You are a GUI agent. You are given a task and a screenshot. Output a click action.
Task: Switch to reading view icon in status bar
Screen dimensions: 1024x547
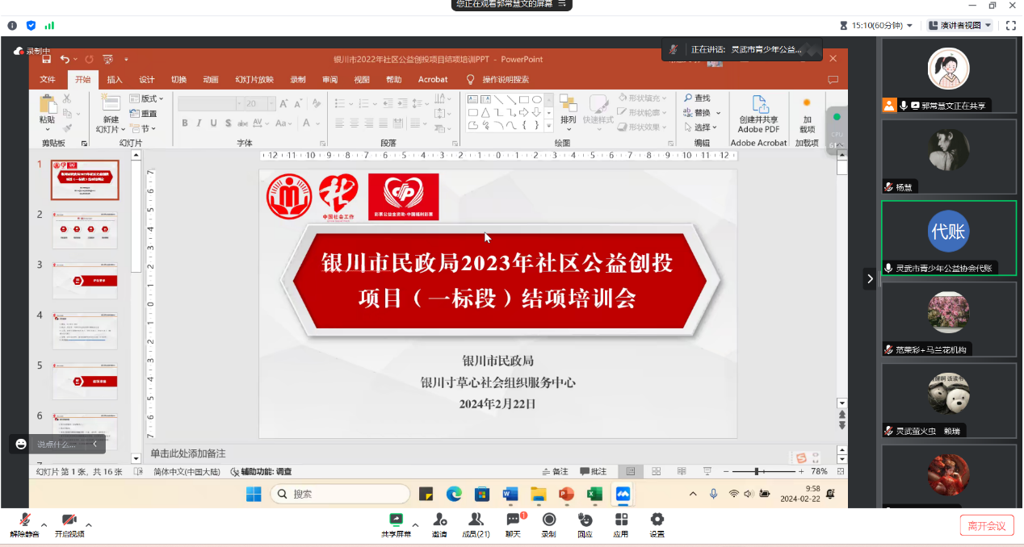click(x=681, y=471)
